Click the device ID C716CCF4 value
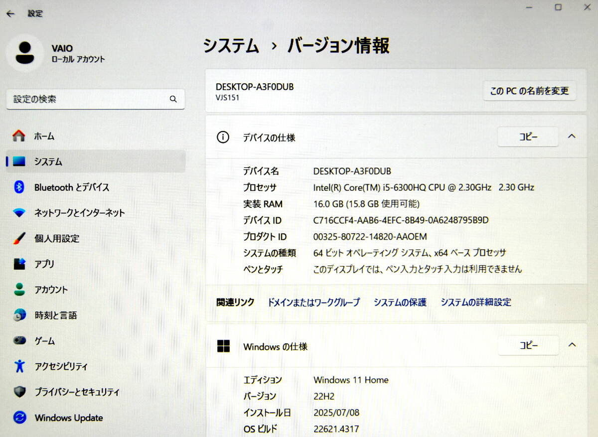The width and height of the screenshot is (598, 437). click(401, 220)
